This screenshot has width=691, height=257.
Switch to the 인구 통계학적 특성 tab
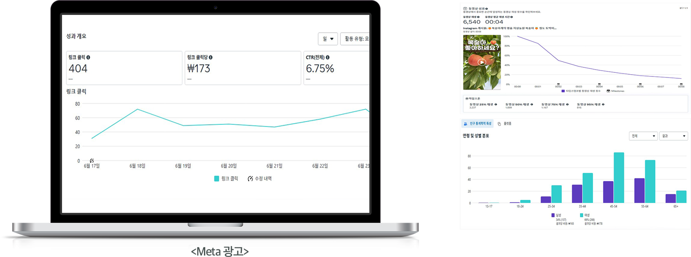(x=477, y=124)
